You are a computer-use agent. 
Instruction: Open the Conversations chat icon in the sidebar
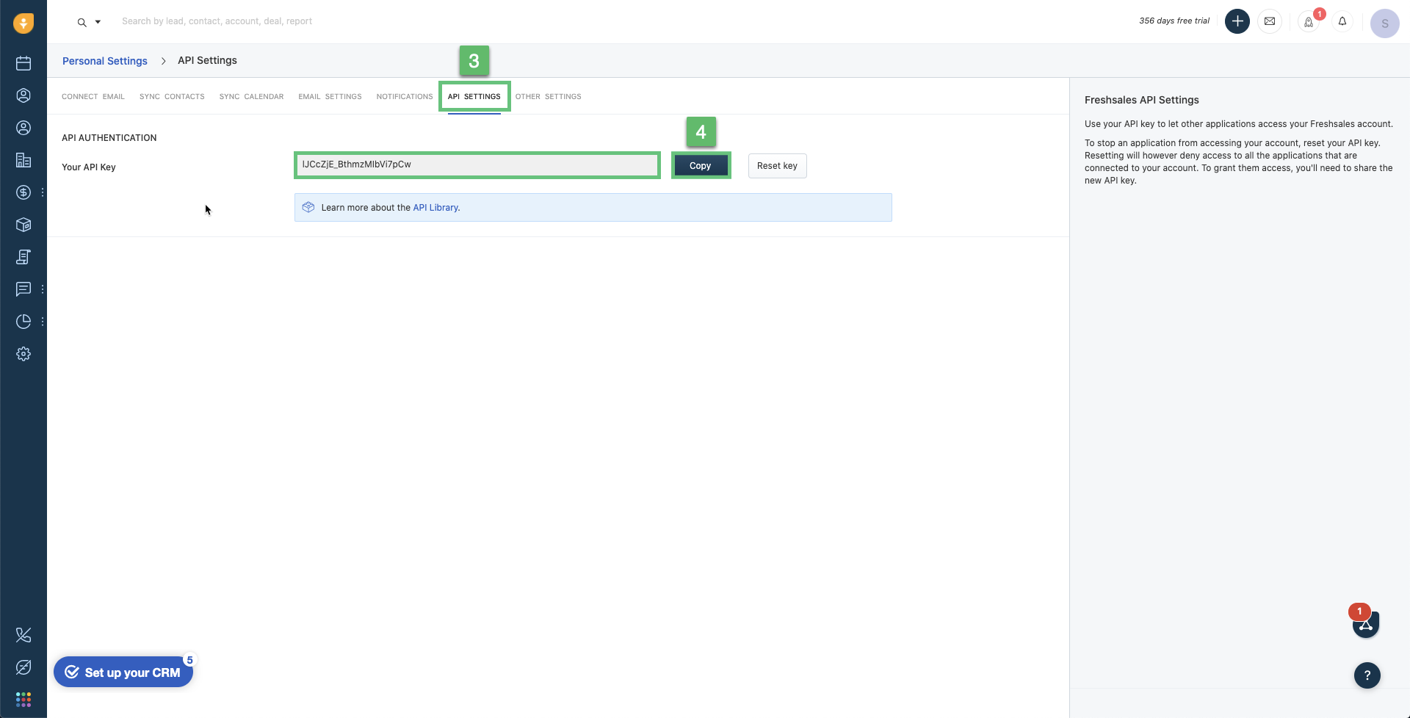pos(23,289)
